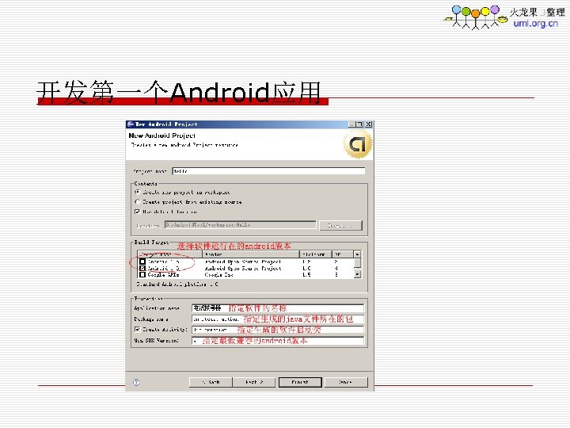
Task: Toggle the Create Activity checkbox
Action: pos(138,330)
